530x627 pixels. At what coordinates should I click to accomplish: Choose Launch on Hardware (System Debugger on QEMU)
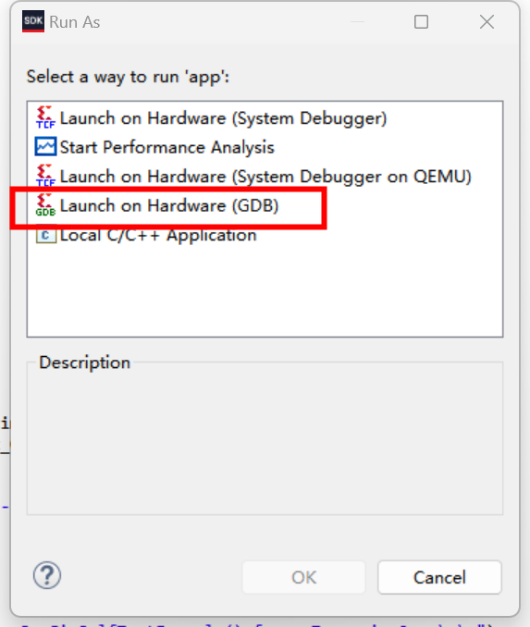click(265, 177)
